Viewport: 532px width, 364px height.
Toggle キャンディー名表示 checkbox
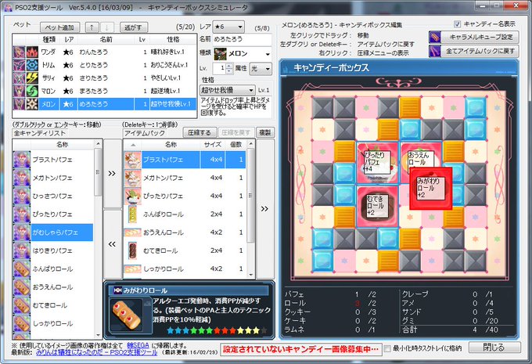click(x=458, y=23)
